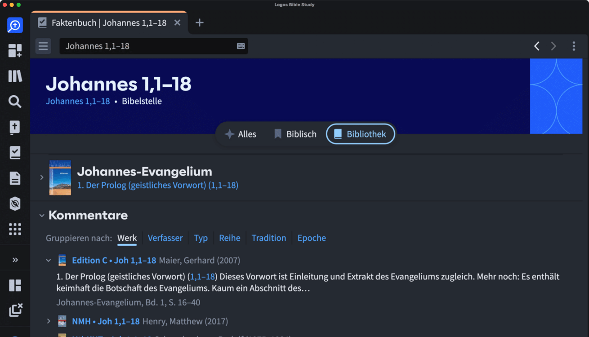
Task: Group commentaries by Verfasser
Action: point(165,238)
